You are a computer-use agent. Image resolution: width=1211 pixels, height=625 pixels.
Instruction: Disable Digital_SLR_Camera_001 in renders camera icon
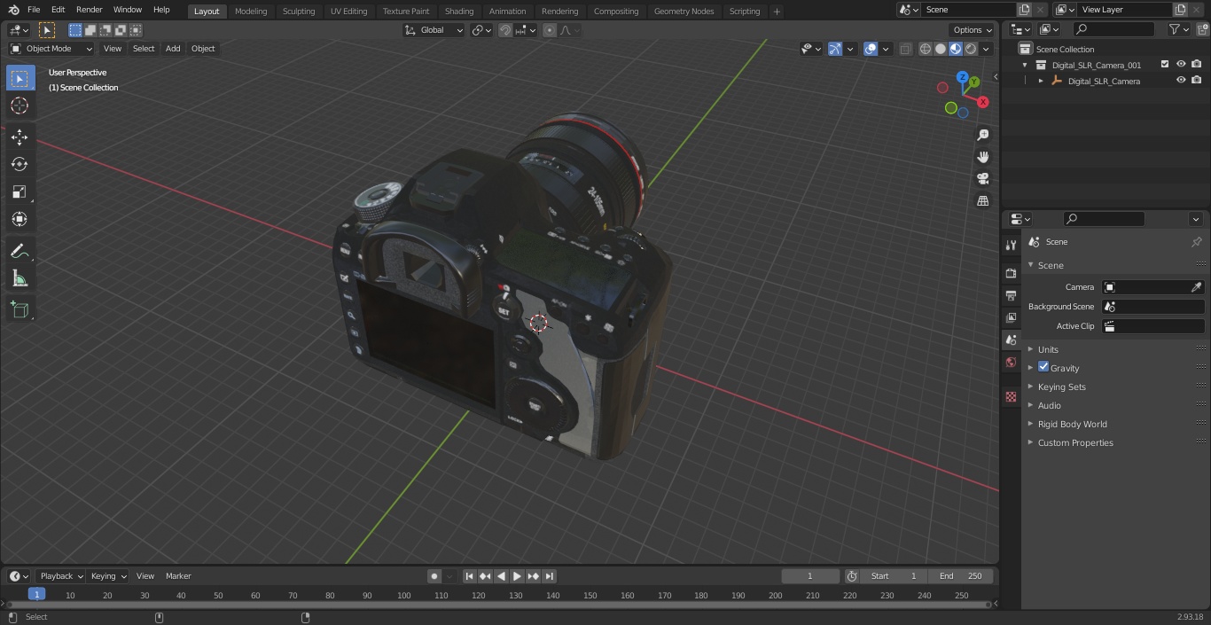[1197, 65]
